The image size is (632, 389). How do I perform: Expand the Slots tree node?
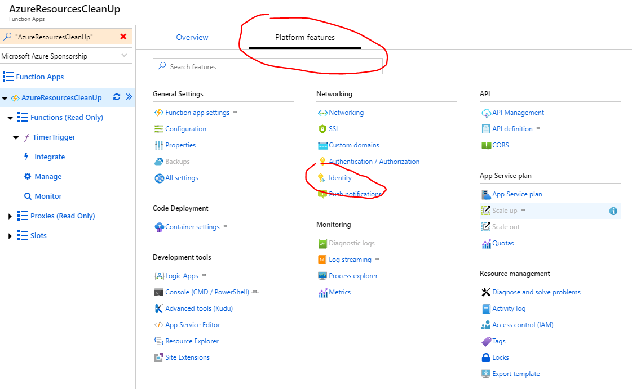click(x=10, y=236)
